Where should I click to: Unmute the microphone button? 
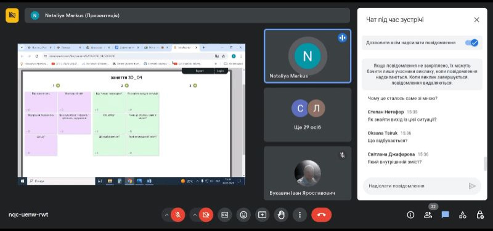(x=178, y=214)
